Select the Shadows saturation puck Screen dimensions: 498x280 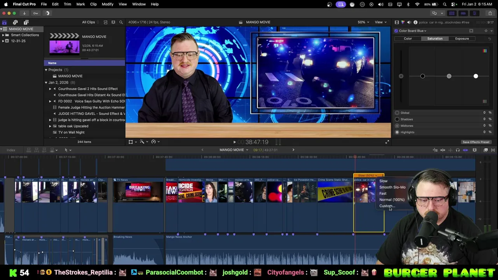coord(423,76)
